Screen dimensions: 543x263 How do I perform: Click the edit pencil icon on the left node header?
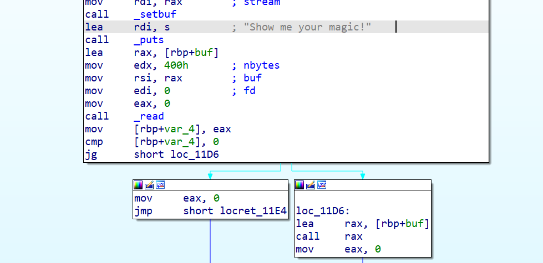tap(149, 185)
